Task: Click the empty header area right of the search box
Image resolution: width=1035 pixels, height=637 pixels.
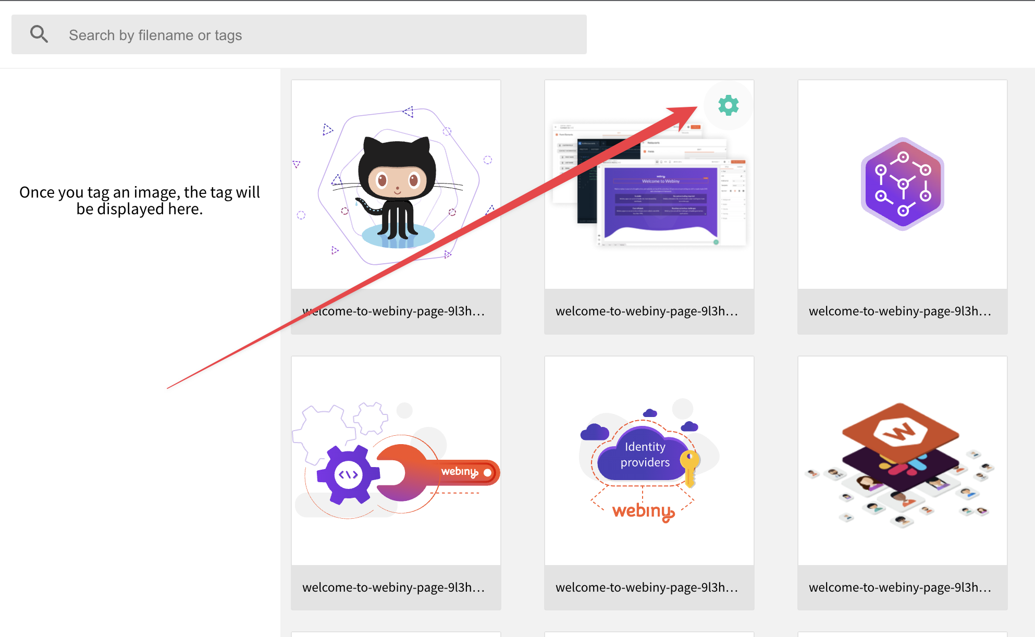Action: pos(808,34)
